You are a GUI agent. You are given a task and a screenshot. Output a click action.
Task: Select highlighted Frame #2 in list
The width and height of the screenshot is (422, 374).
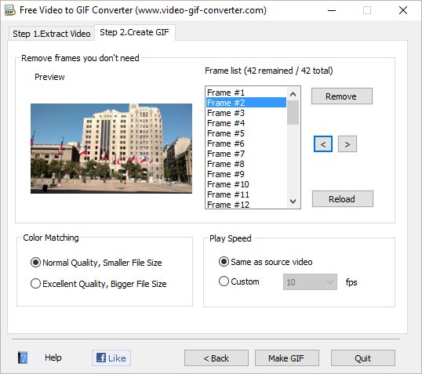pyautogui.click(x=246, y=103)
